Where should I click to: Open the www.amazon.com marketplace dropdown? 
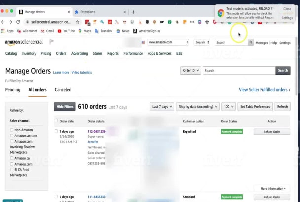pos(168,42)
